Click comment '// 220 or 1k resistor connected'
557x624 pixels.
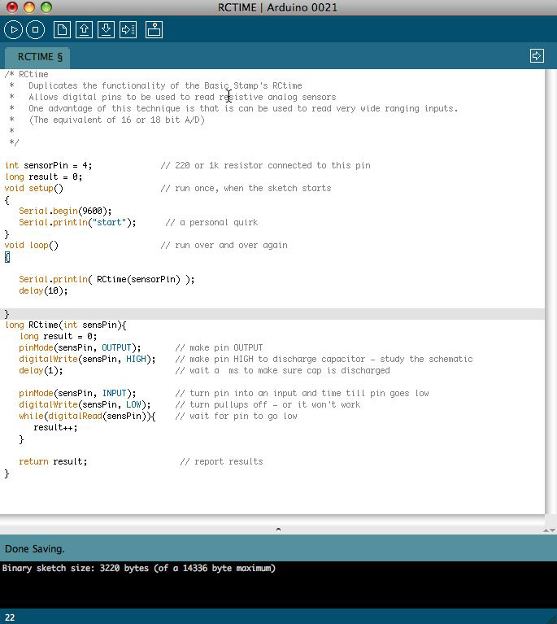(265, 165)
